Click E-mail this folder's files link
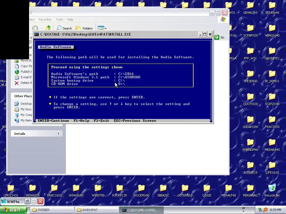 pos(23,77)
